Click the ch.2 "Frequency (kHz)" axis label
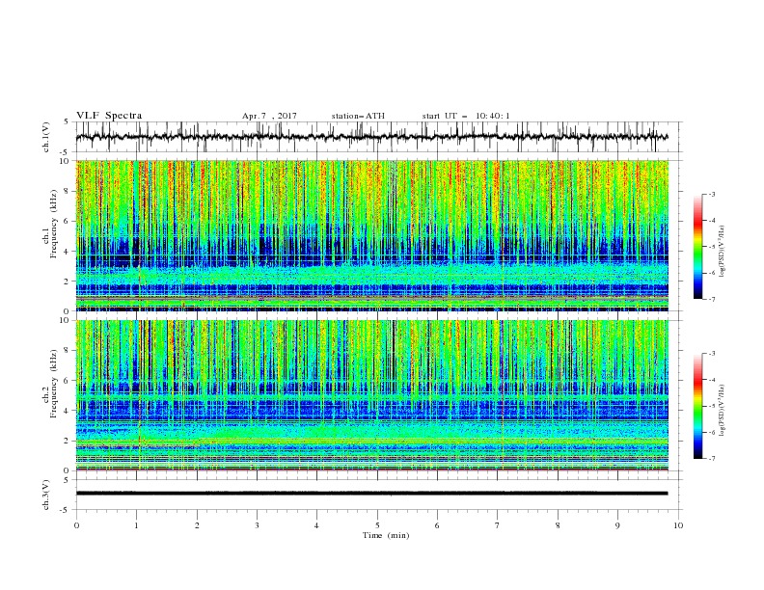Viewport: 764px width, 590px height. (54, 383)
